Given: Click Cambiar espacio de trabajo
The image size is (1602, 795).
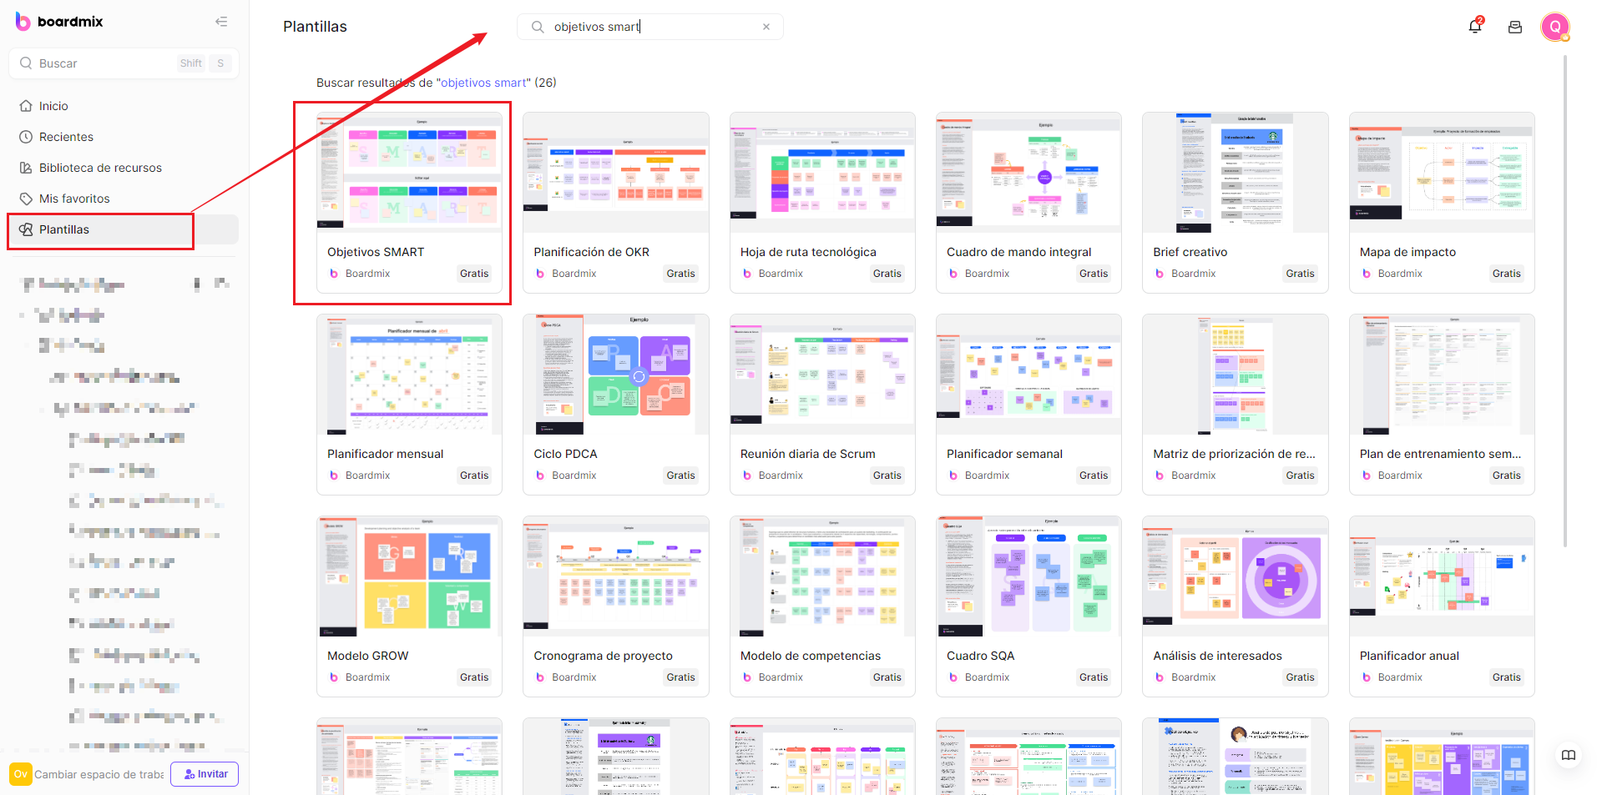Looking at the screenshot, I should pyautogui.click(x=99, y=774).
